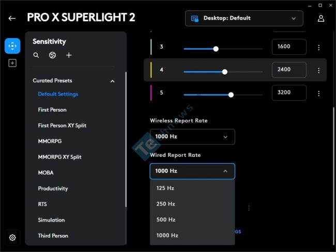
Task: Pick the MMORPG XY Split preset
Action: tap(60, 157)
